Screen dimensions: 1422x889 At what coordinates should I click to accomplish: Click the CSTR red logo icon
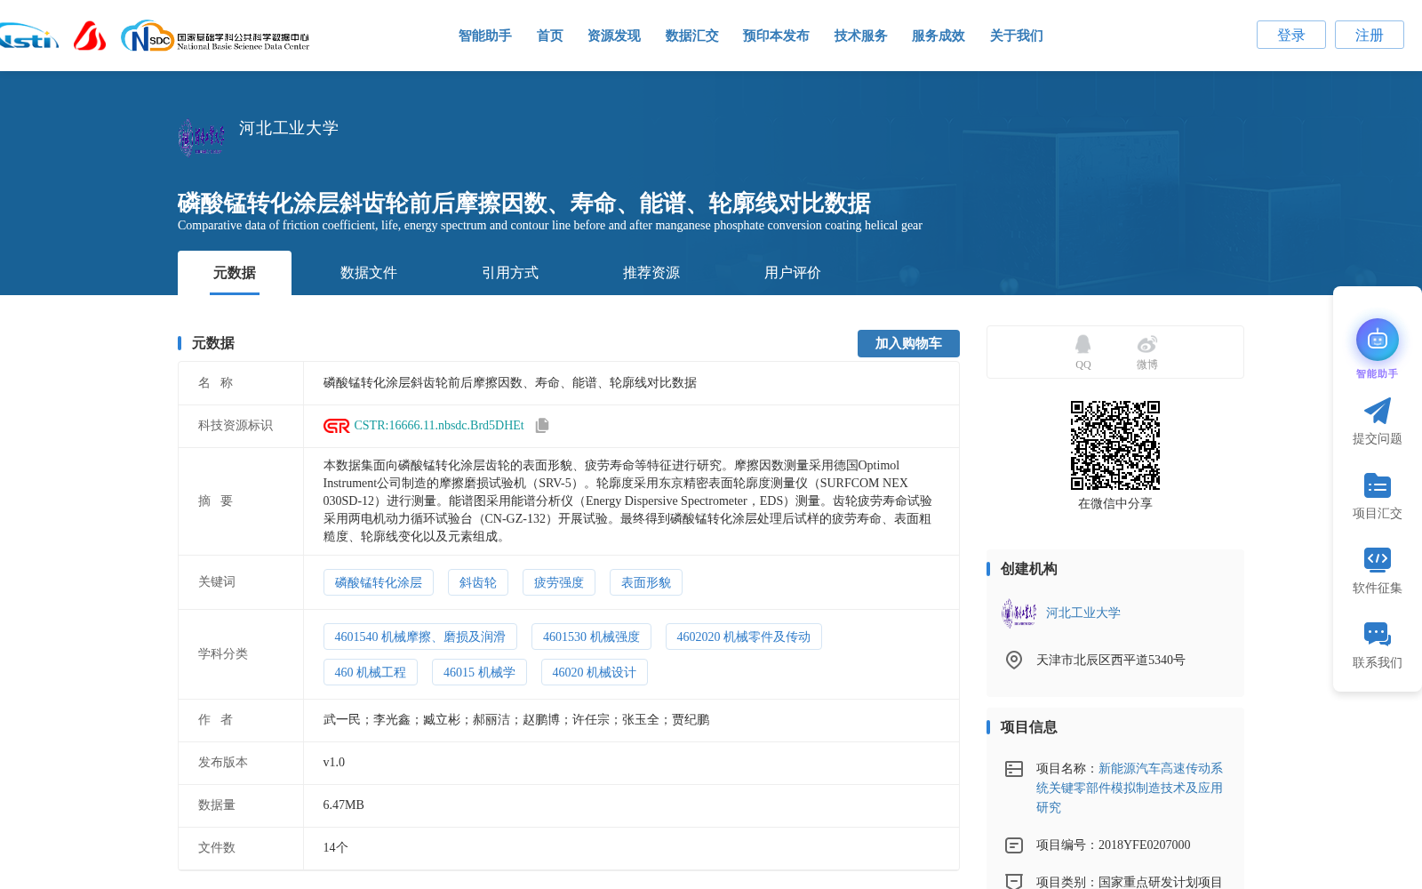[336, 426]
